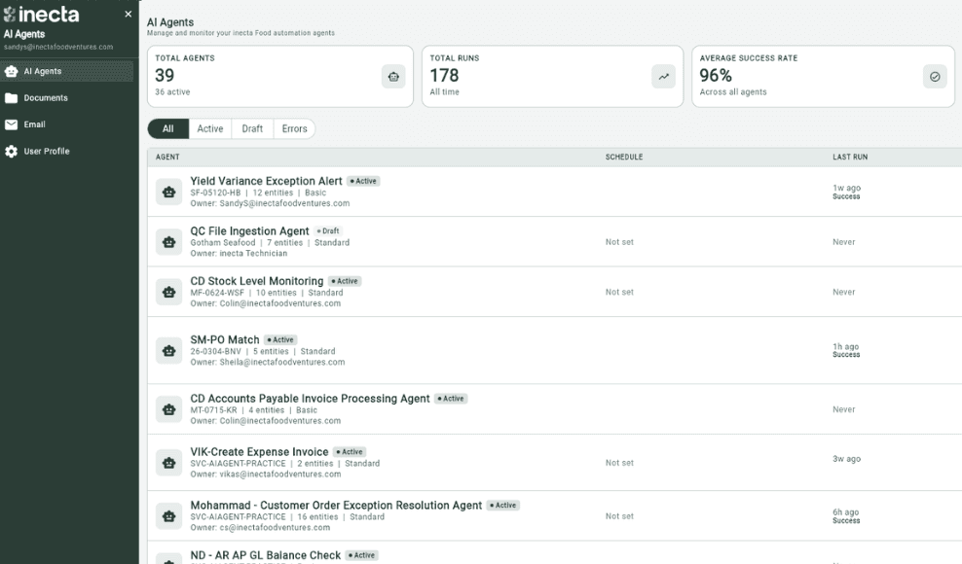The width and height of the screenshot is (962, 564).
Task: Click the inecta logo in sidebar
Action: click(42, 14)
